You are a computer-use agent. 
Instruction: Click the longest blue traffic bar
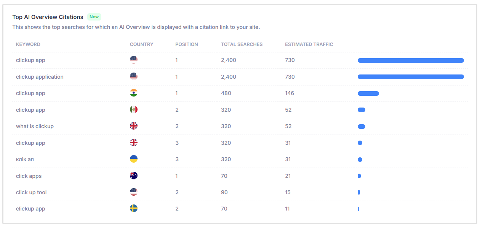point(411,60)
